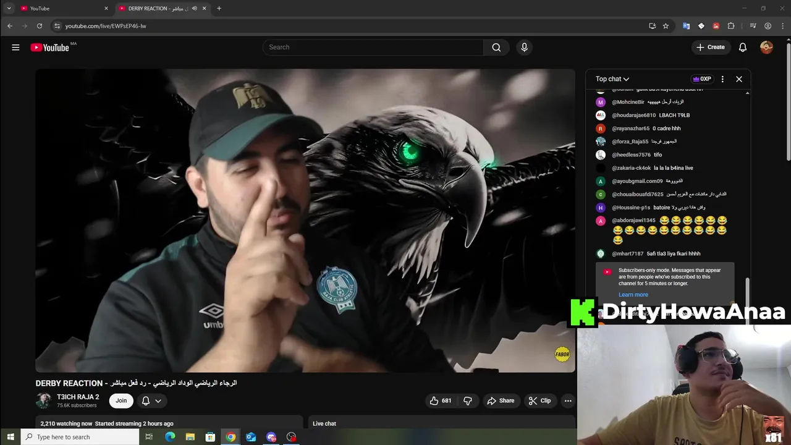Open Task View on taskbar

(x=149, y=437)
